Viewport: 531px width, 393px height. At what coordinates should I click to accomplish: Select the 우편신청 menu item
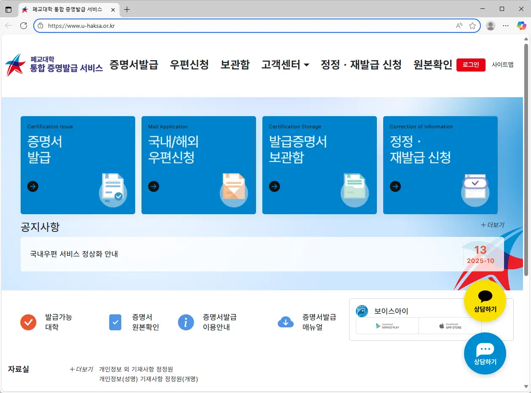click(x=189, y=64)
